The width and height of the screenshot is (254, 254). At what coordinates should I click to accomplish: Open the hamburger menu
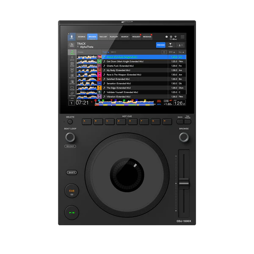pos(182,37)
